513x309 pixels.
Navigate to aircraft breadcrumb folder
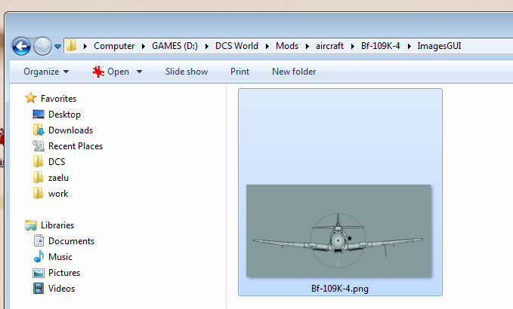(x=329, y=46)
